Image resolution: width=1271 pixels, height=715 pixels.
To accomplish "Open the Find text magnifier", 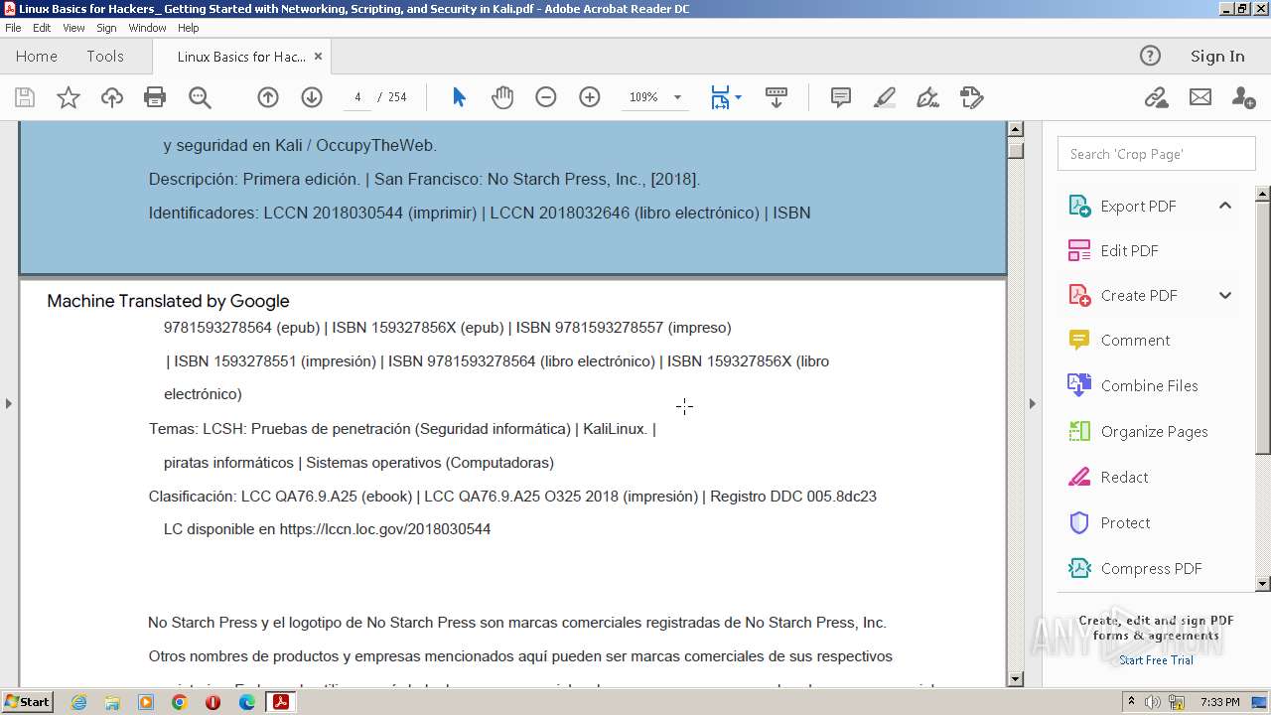I will coord(200,97).
